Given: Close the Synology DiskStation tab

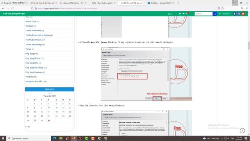Looking at the screenshot, I should click(173, 3).
